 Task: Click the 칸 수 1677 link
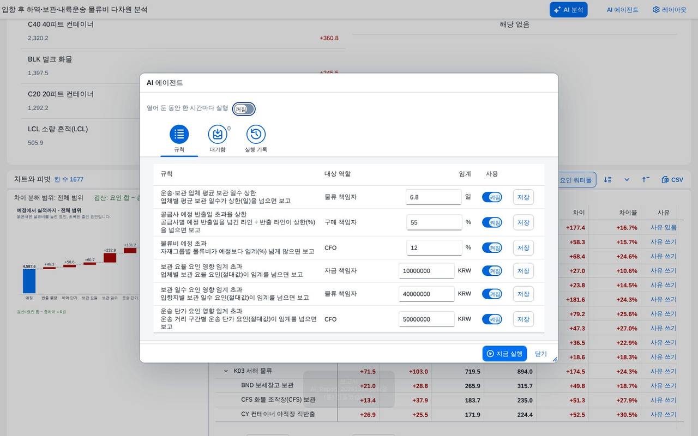tap(69, 179)
